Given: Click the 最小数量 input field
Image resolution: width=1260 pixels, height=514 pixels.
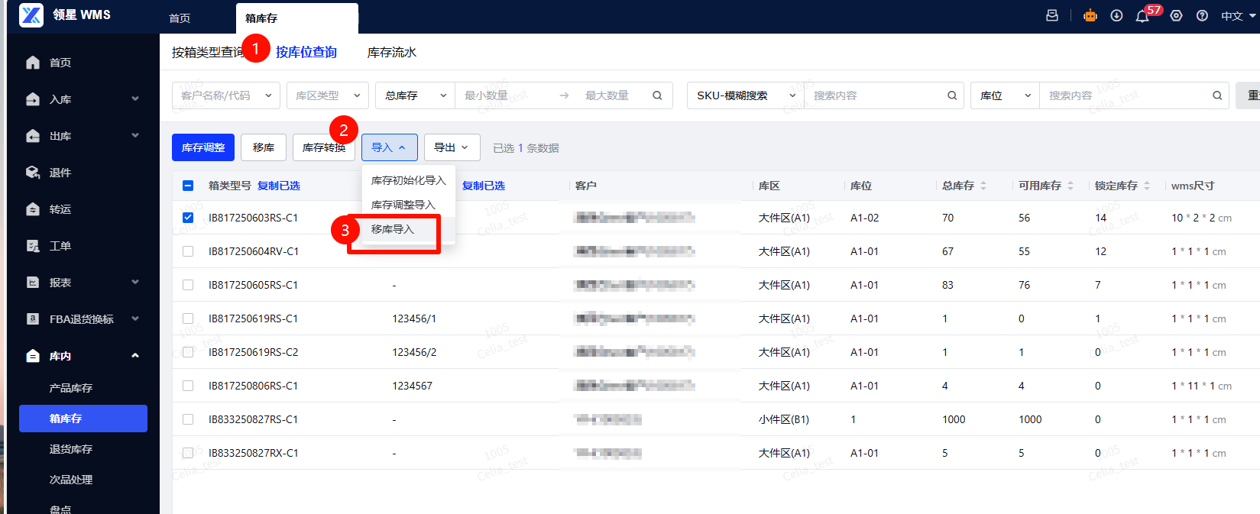Looking at the screenshot, I should click(504, 95).
